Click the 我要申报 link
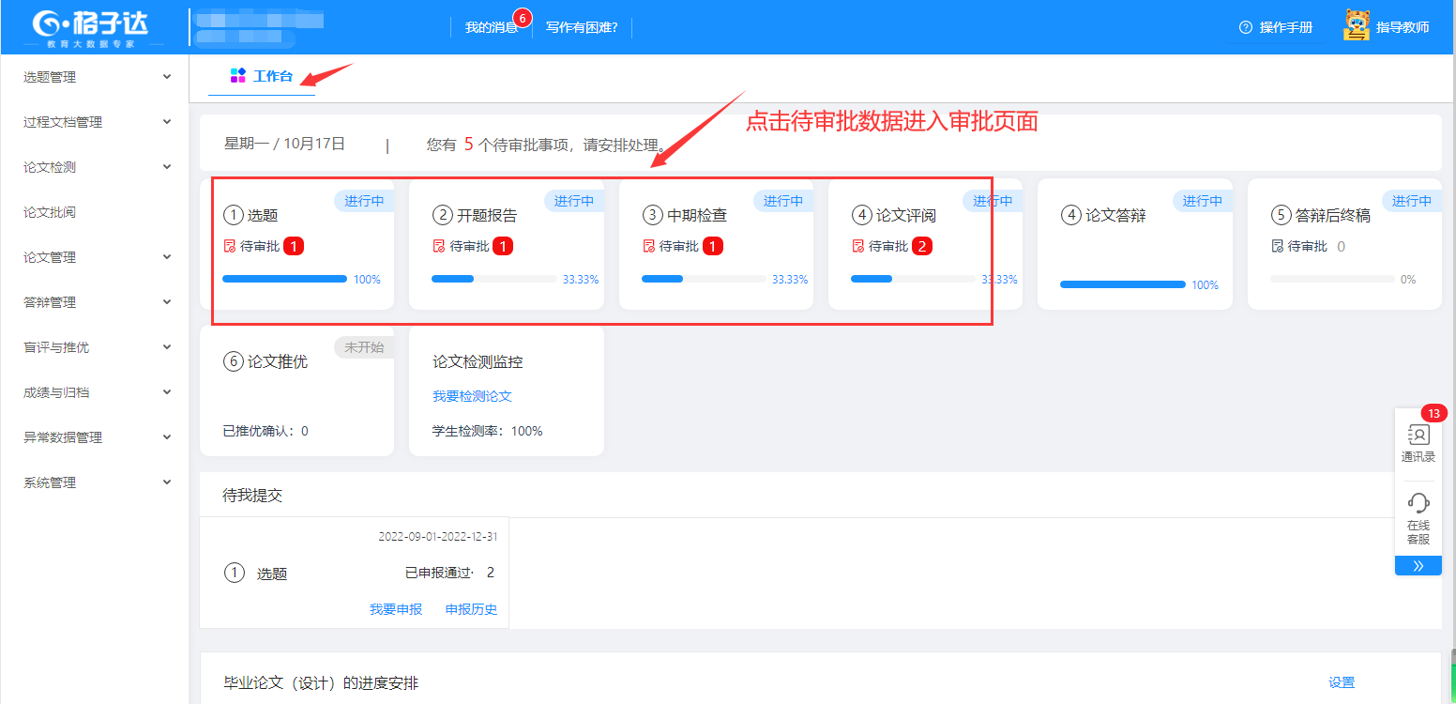 click(396, 609)
